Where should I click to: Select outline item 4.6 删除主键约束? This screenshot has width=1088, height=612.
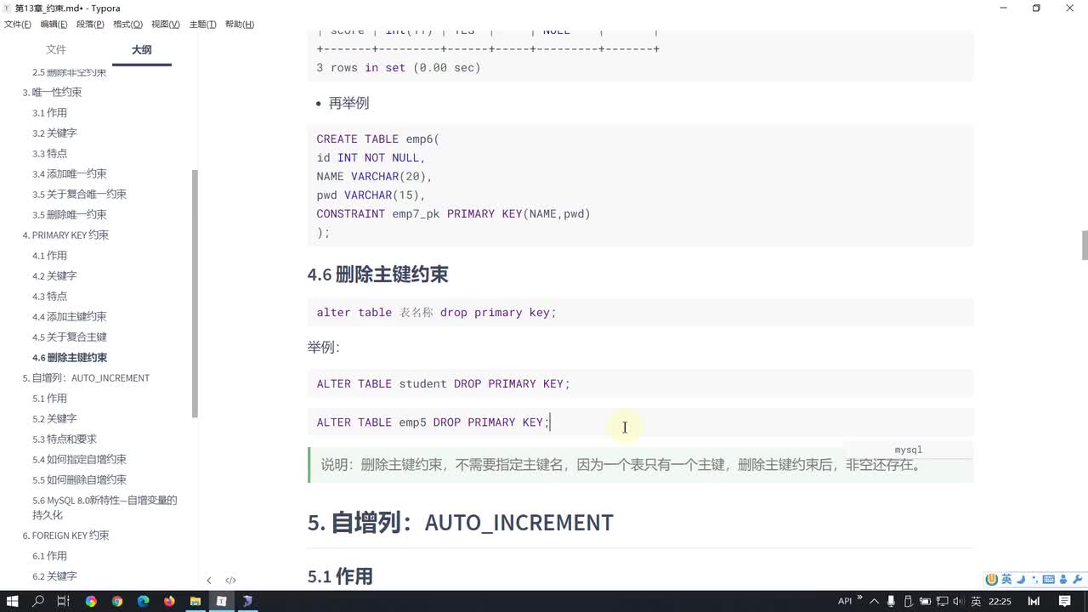coord(70,357)
